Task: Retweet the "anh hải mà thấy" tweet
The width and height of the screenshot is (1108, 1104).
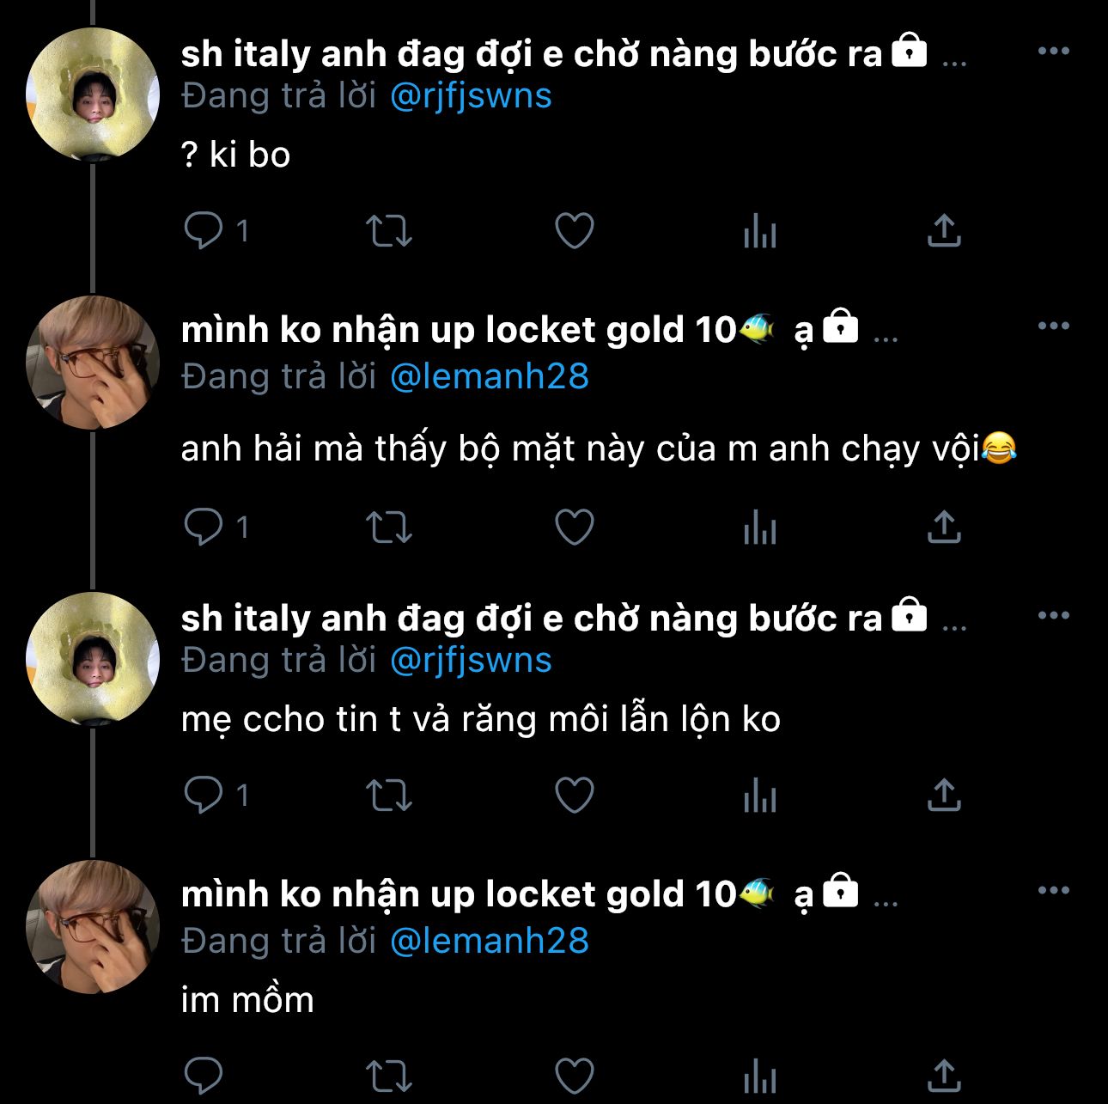Action: (x=389, y=527)
